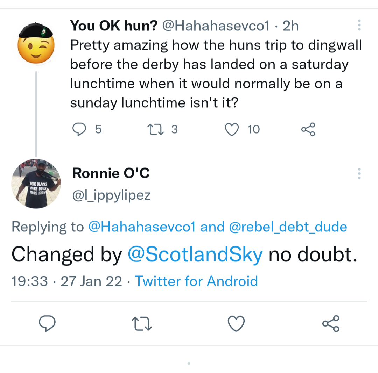Open more options menu on Ronnie O'C tweet
378x373 pixels.
[359, 174]
